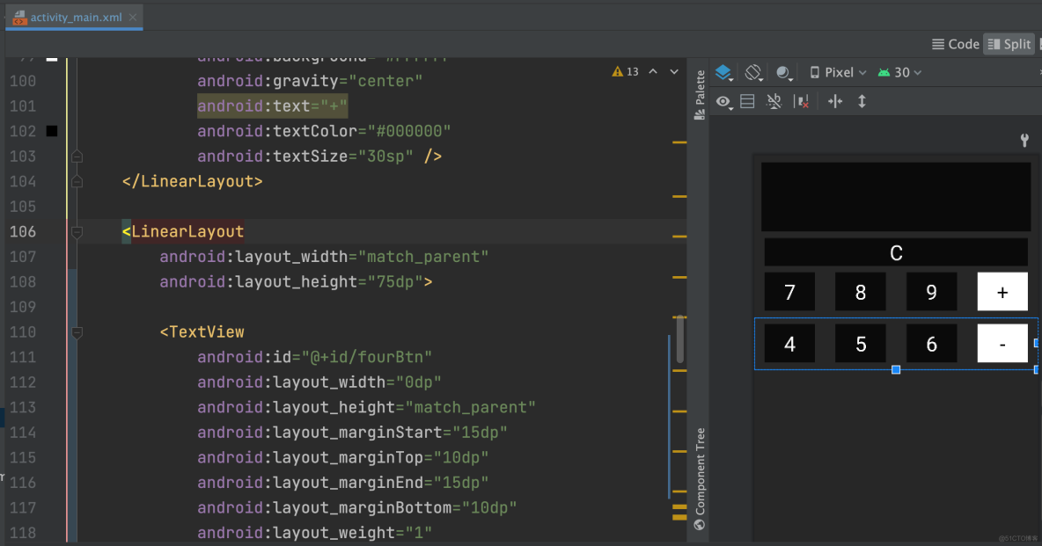Select the 4 button in the preview
1042x546 pixels.
pos(789,344)
